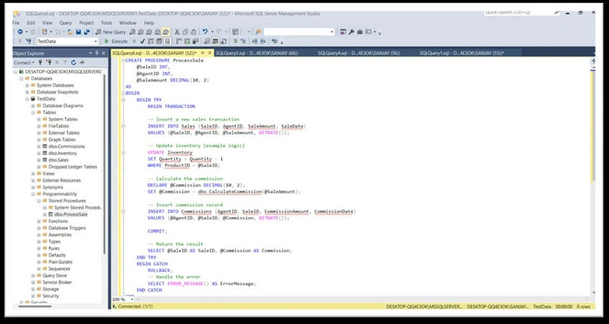Click the New Query toolbar button
The image size is (609, 324).
(110, 32)
